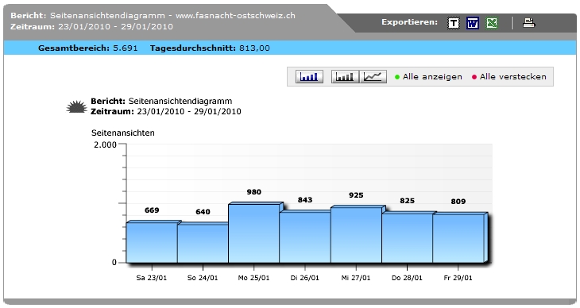Select the 3D blue bar chart view
This screenshot has height=308, width=580.
309,77
